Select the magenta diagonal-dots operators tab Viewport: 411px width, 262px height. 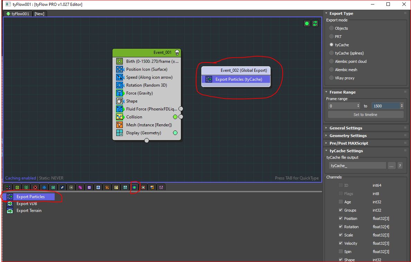80,187
